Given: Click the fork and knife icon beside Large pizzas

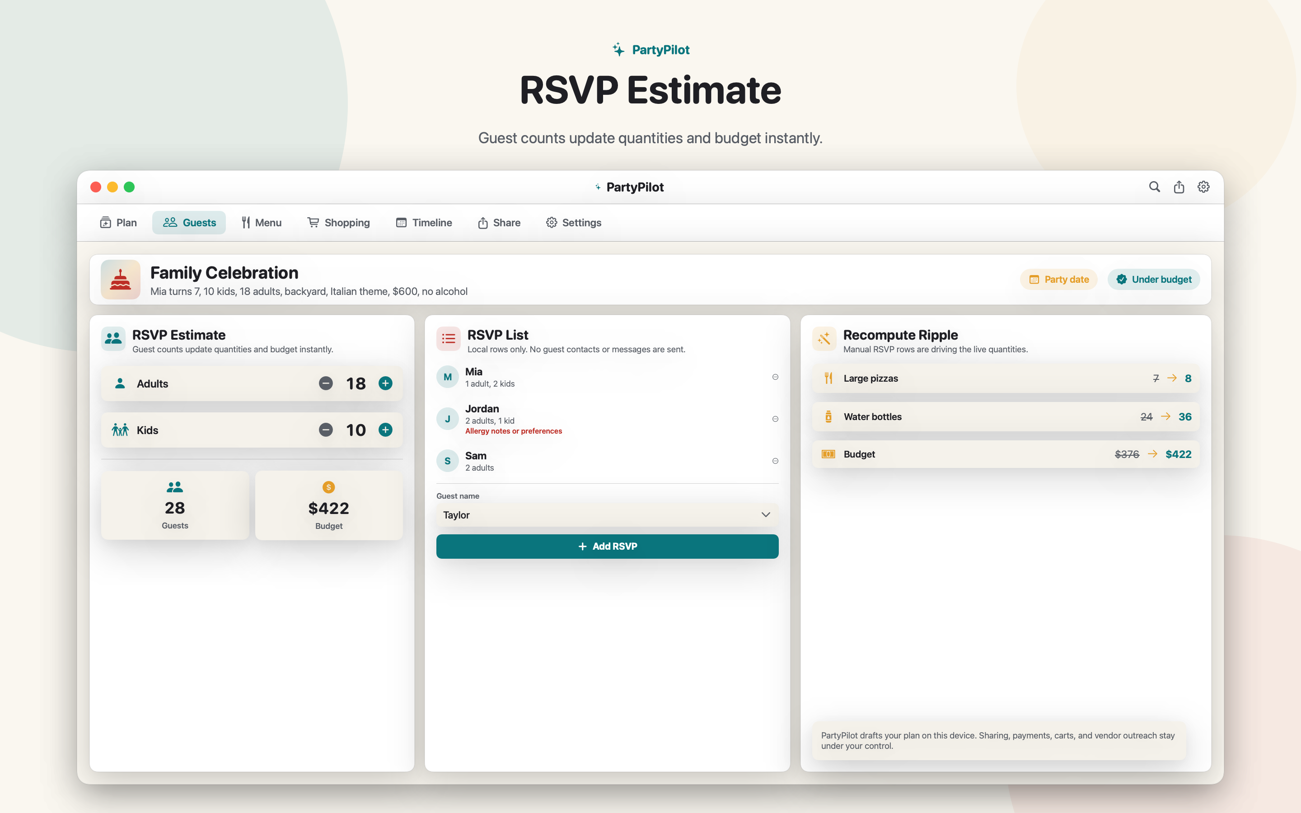Looking at the screenshot, I should tap(828, 378).
